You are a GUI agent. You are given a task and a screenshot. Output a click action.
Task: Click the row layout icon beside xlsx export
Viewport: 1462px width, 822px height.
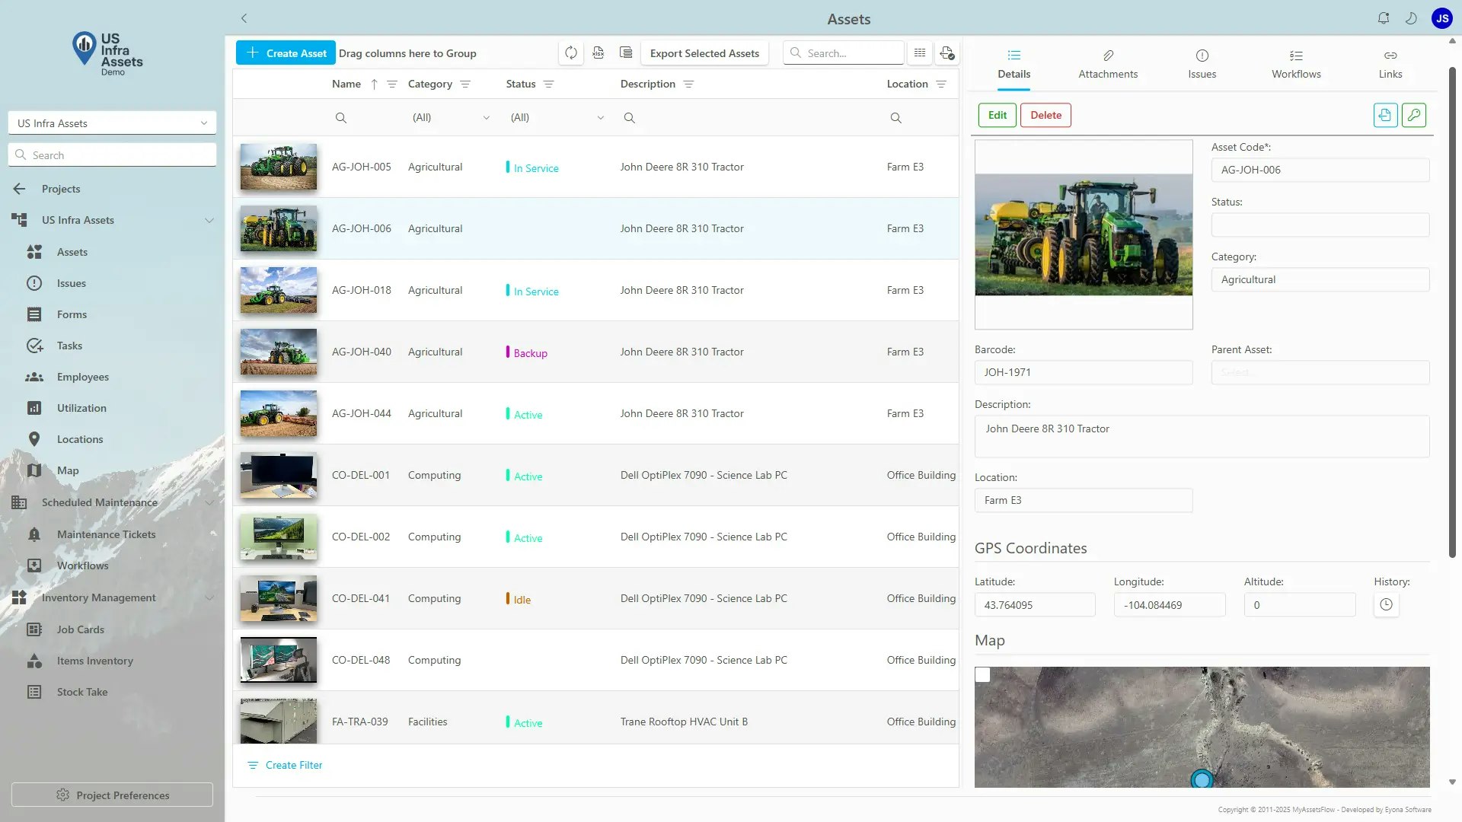tap(626, 53)
